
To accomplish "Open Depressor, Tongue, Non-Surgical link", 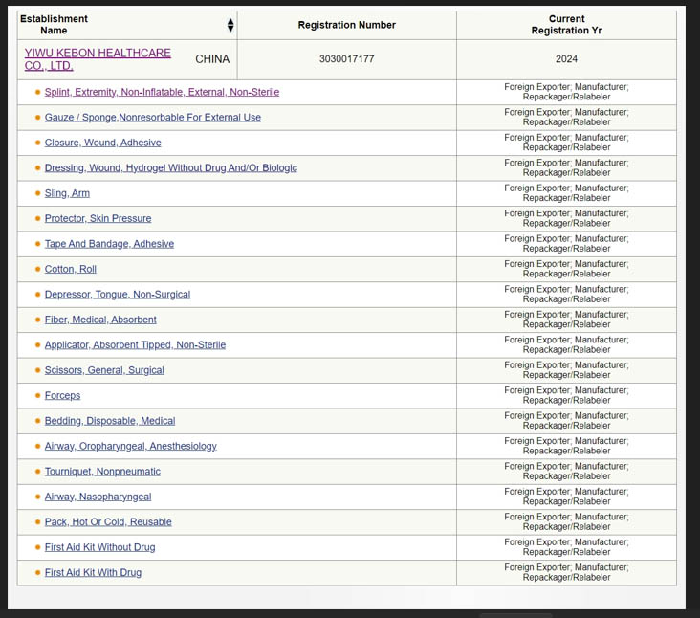I will [117, 295].
